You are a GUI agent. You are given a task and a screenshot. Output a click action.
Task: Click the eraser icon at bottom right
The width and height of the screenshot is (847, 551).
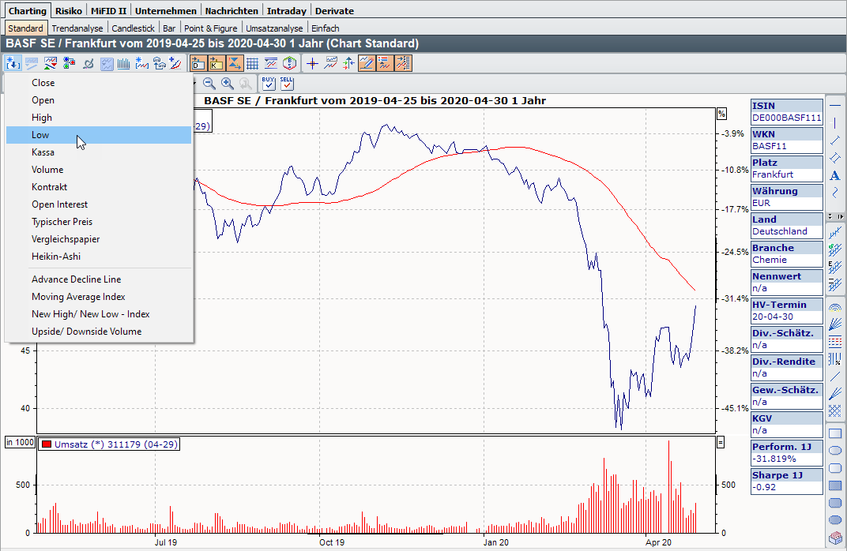[x=835, y=539]
